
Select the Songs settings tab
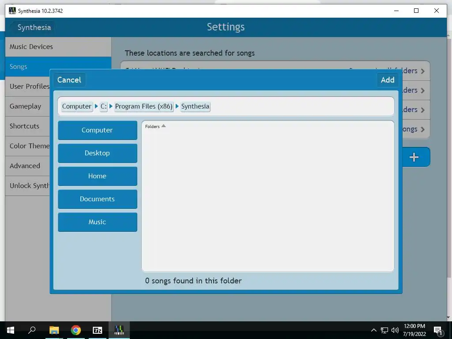(58, 67)
